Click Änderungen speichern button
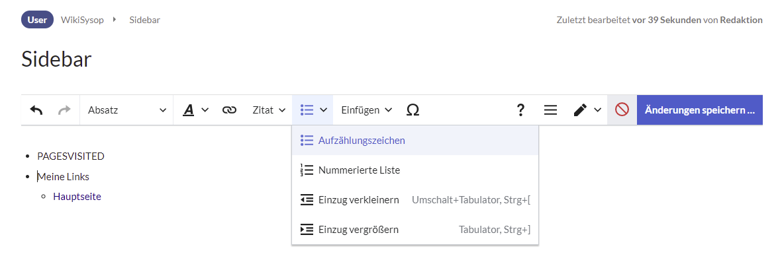Screen dimensions: 780x268 (x=699, y=110)
